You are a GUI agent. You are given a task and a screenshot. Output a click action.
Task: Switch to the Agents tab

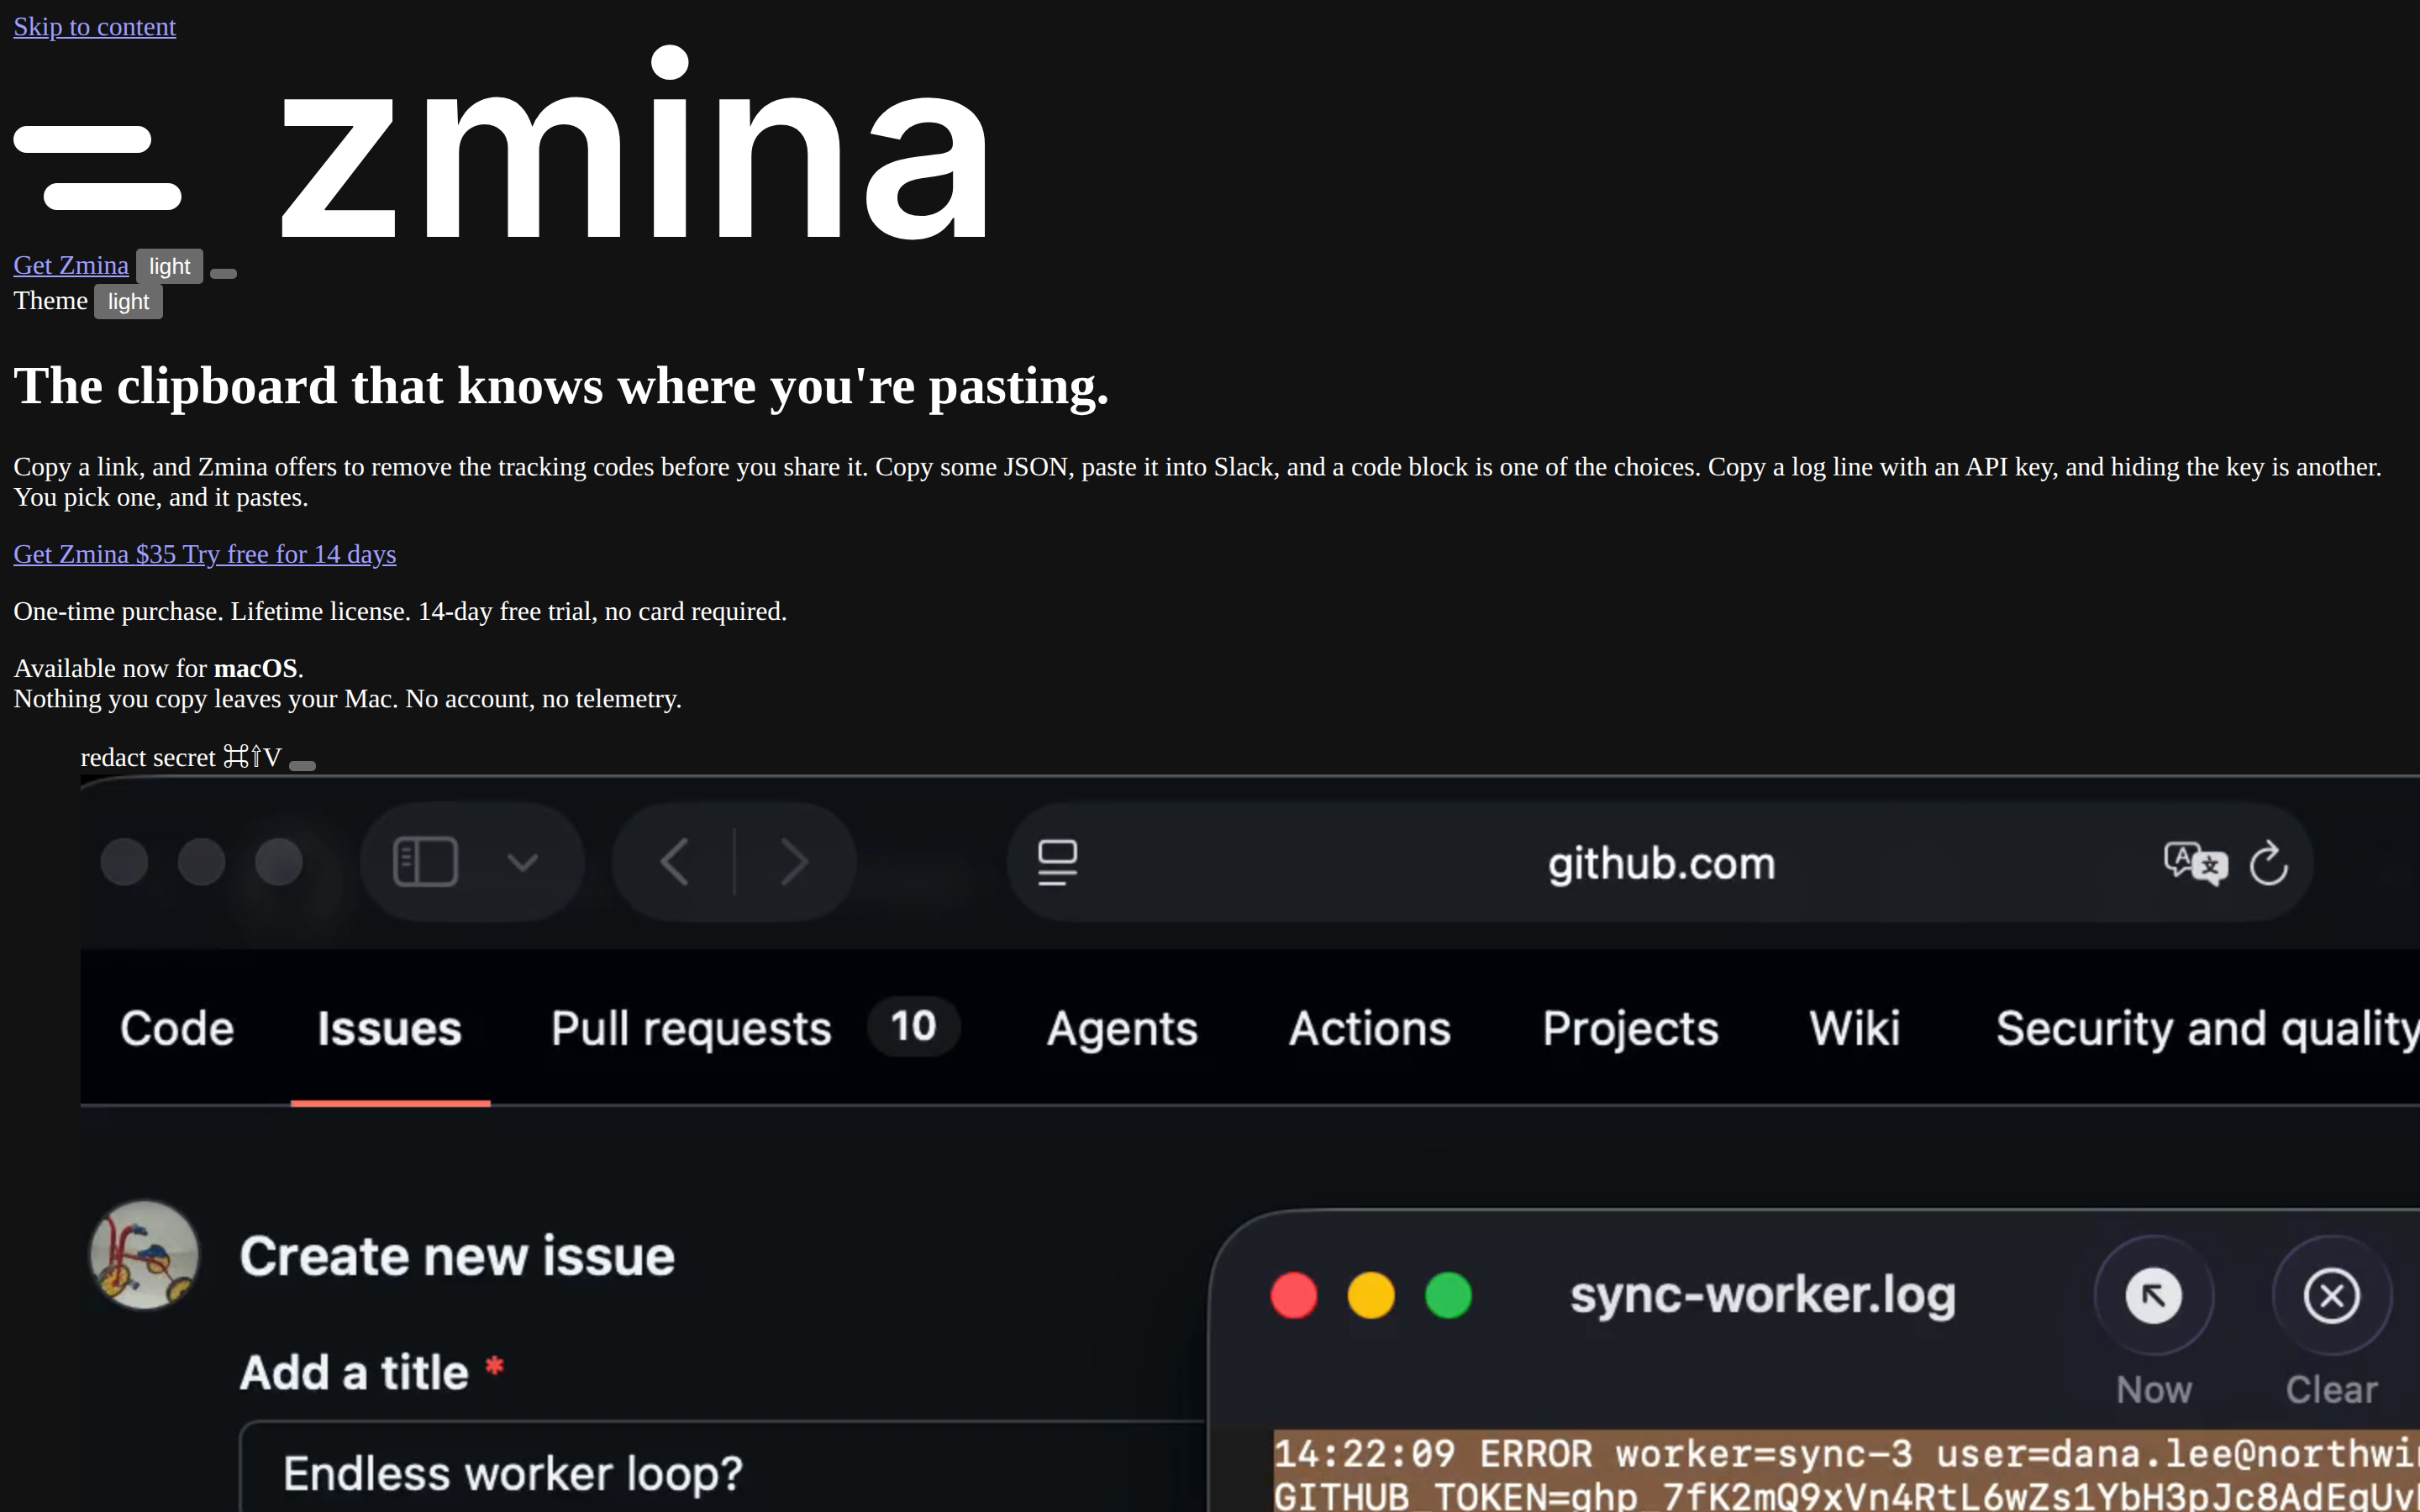pyautogui.click(x=1122, y=1028)
